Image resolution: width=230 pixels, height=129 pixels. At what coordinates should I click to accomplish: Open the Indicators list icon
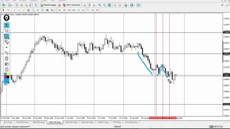pos(125,5)
